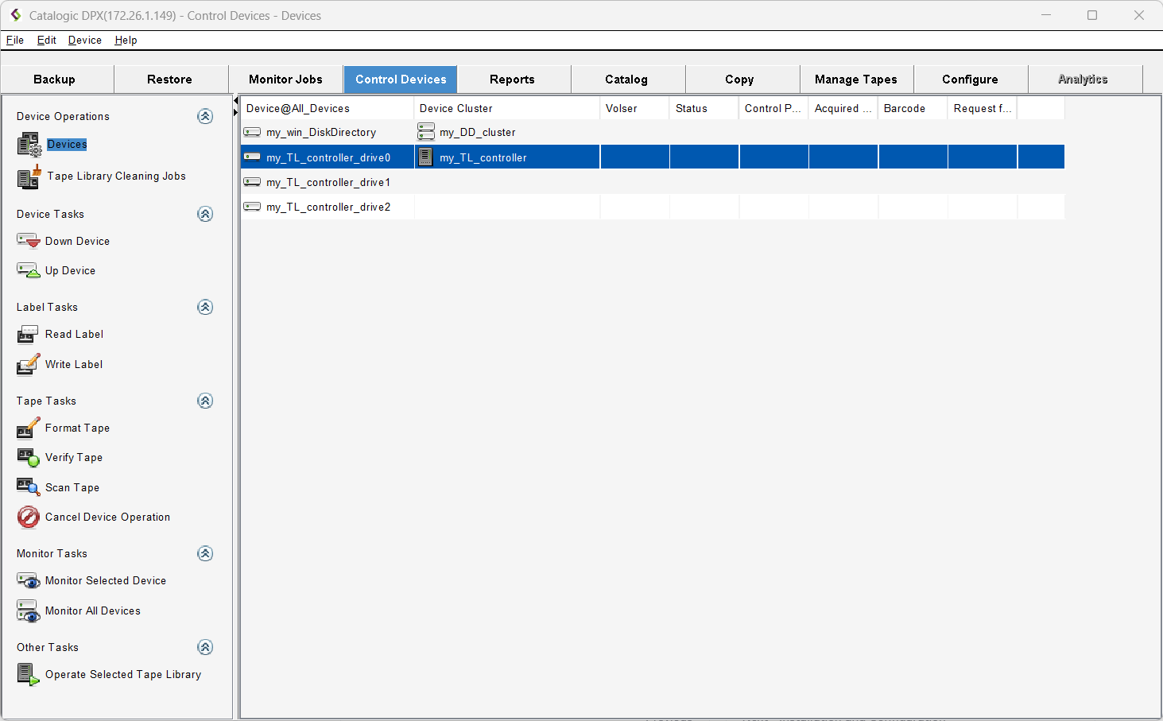Collapse the Label Tasks section
1163x721 pixels.
coord(205,307)
